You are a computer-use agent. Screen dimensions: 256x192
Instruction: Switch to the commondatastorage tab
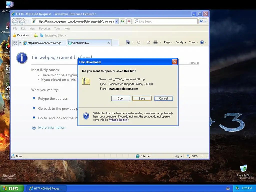44,43
